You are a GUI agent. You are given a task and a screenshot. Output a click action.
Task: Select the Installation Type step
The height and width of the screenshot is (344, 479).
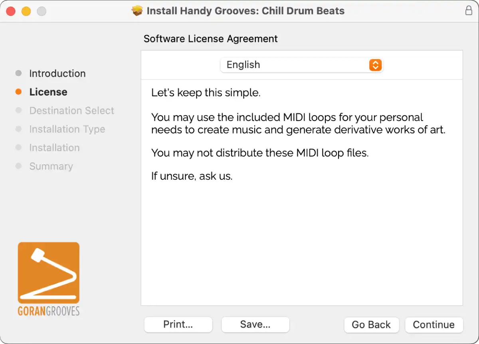tap(67, 129)
